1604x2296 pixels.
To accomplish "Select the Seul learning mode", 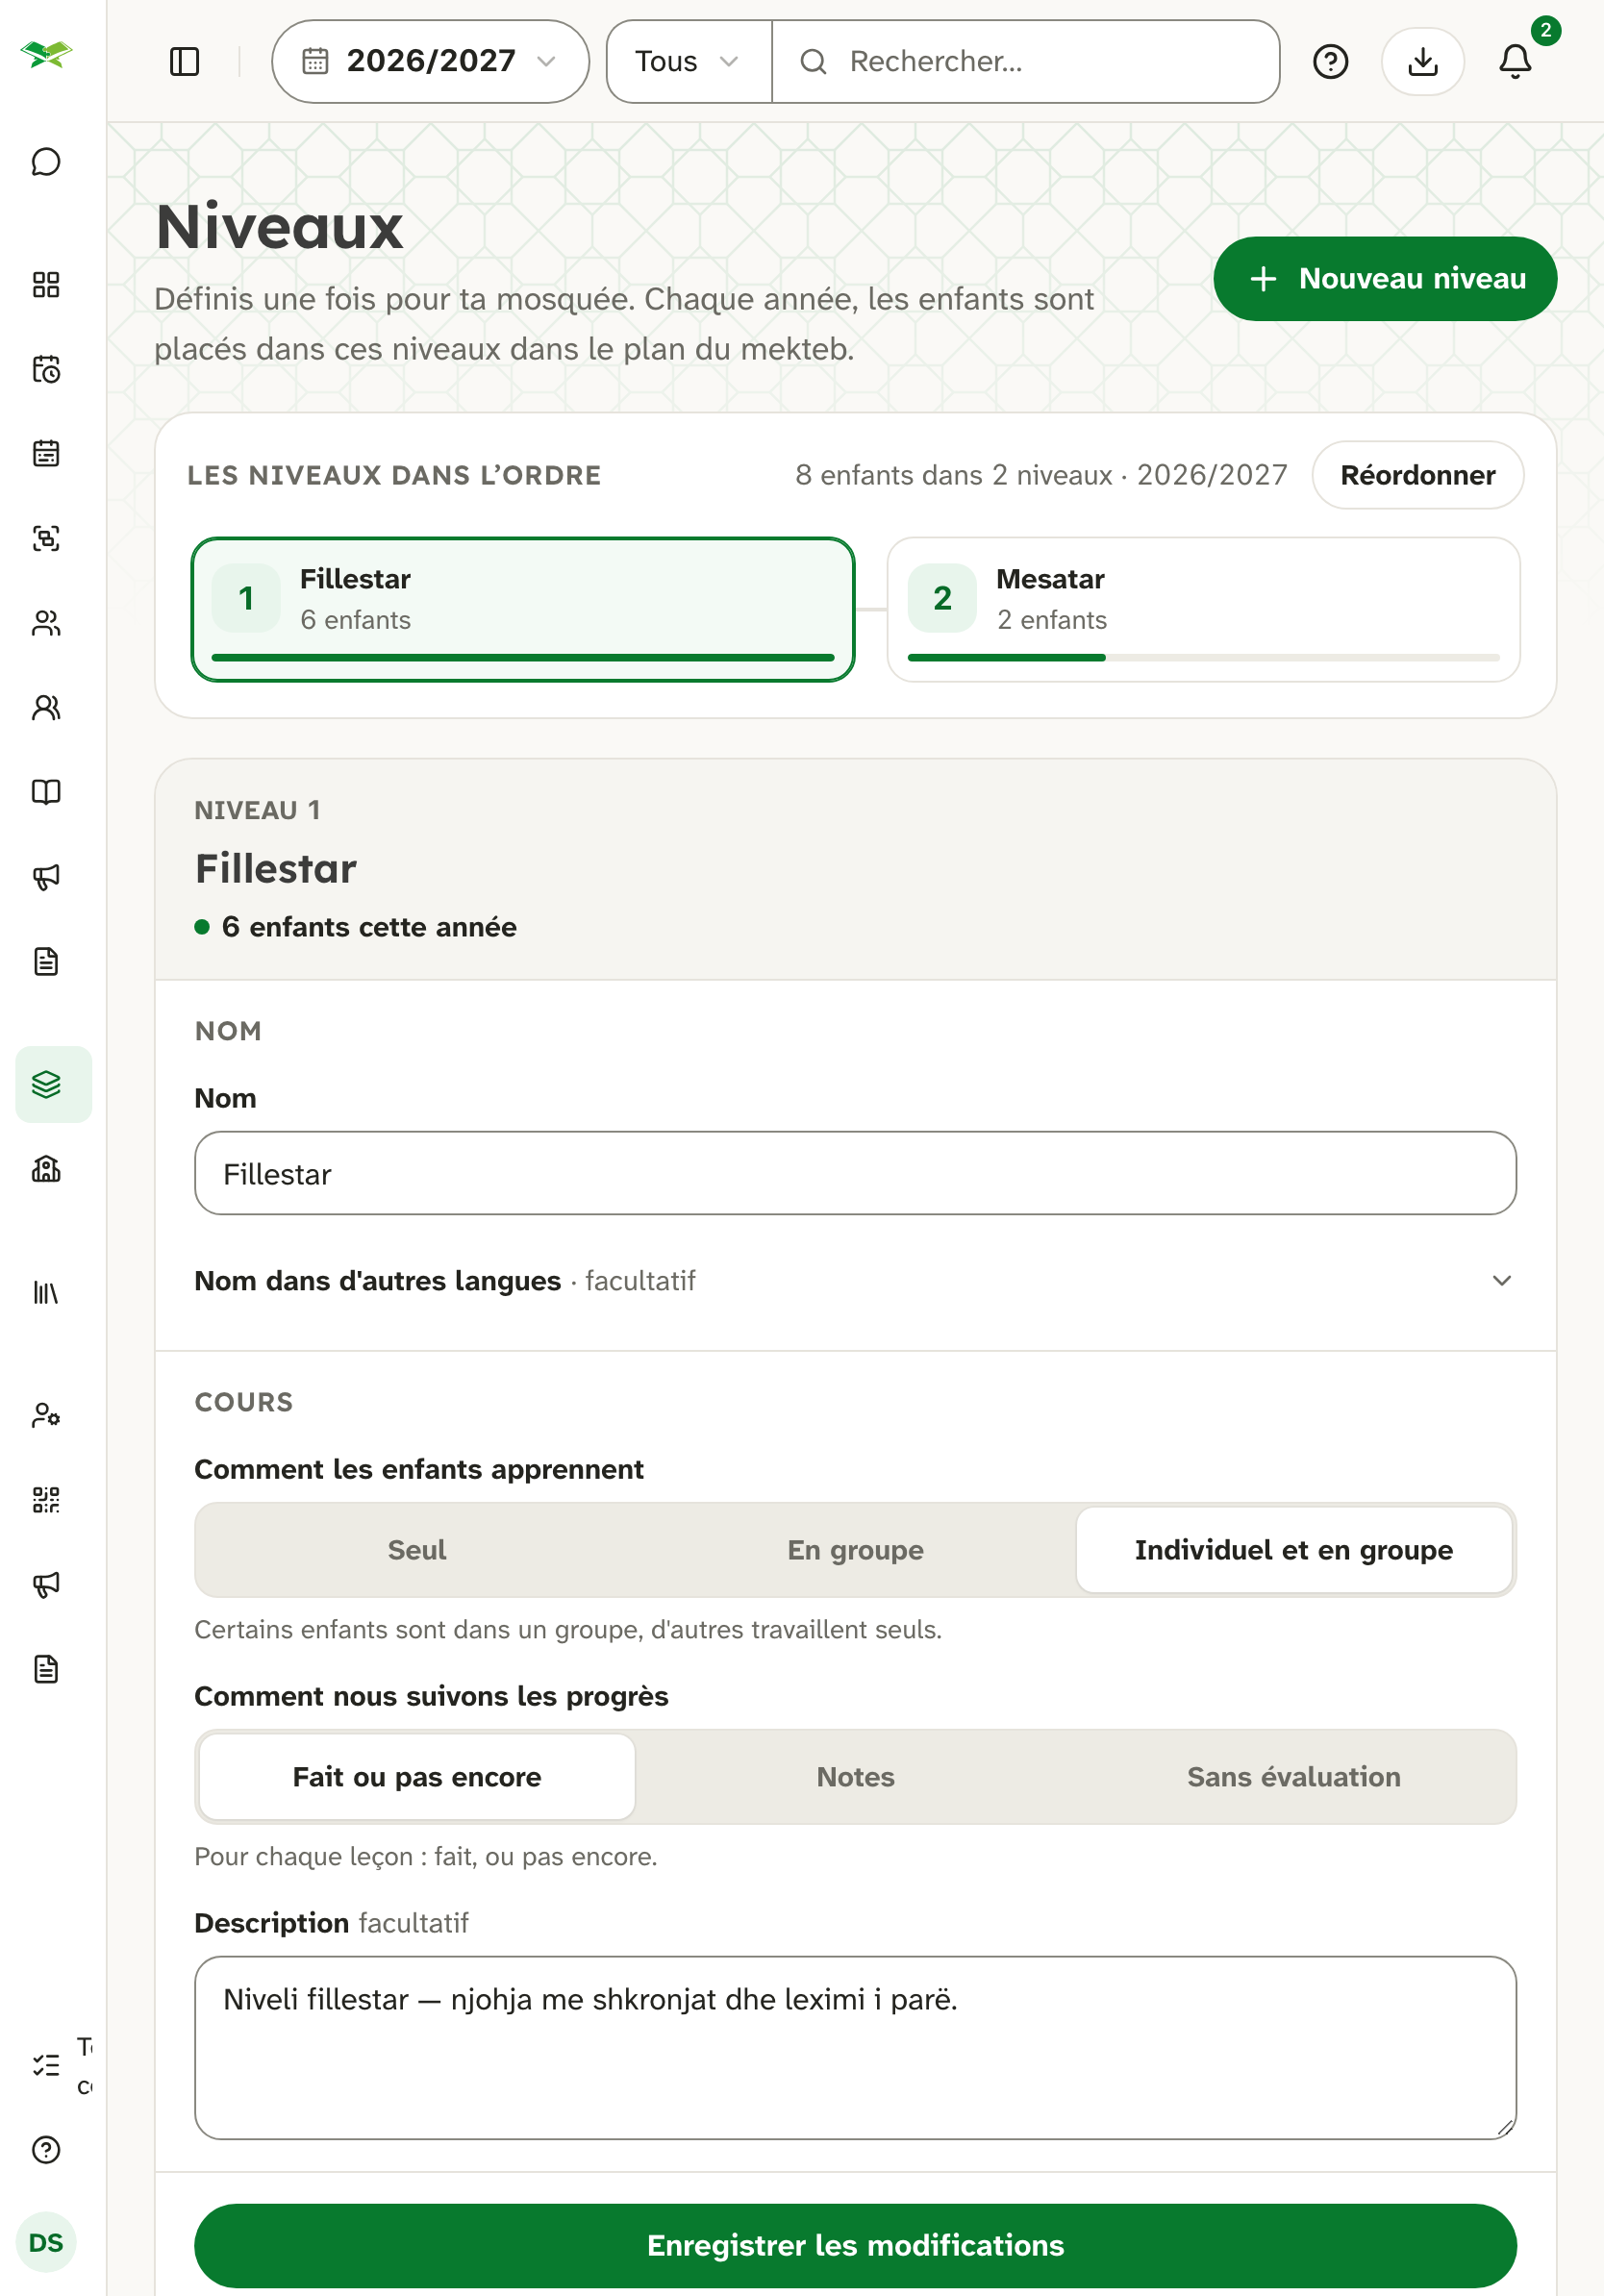I will point(417,1549).
